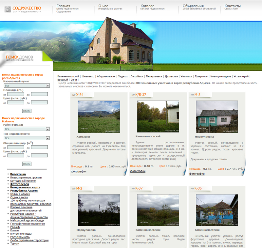Open the Контакты menu item
The image size is (262, 248).
tap(233, 6)
